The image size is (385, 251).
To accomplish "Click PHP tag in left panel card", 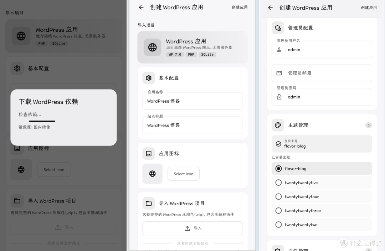I will click(x=41, y=44).
